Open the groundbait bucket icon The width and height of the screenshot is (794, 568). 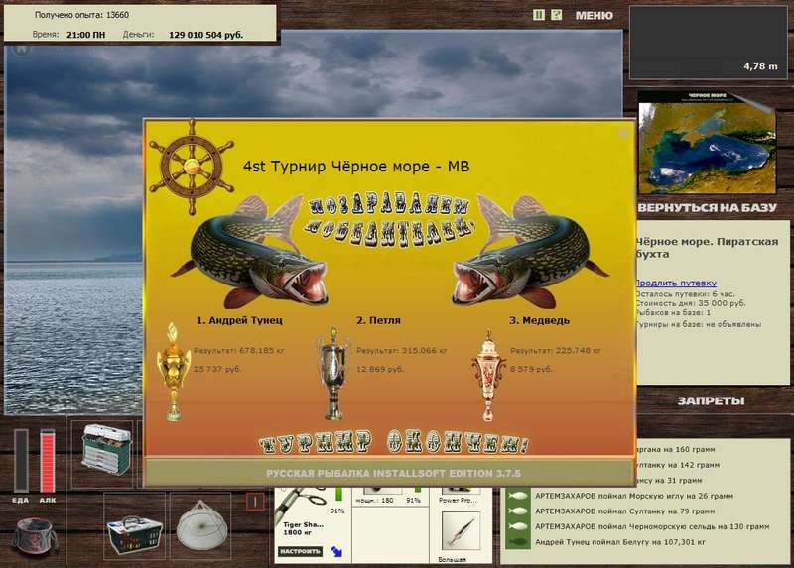pos(35,536)
